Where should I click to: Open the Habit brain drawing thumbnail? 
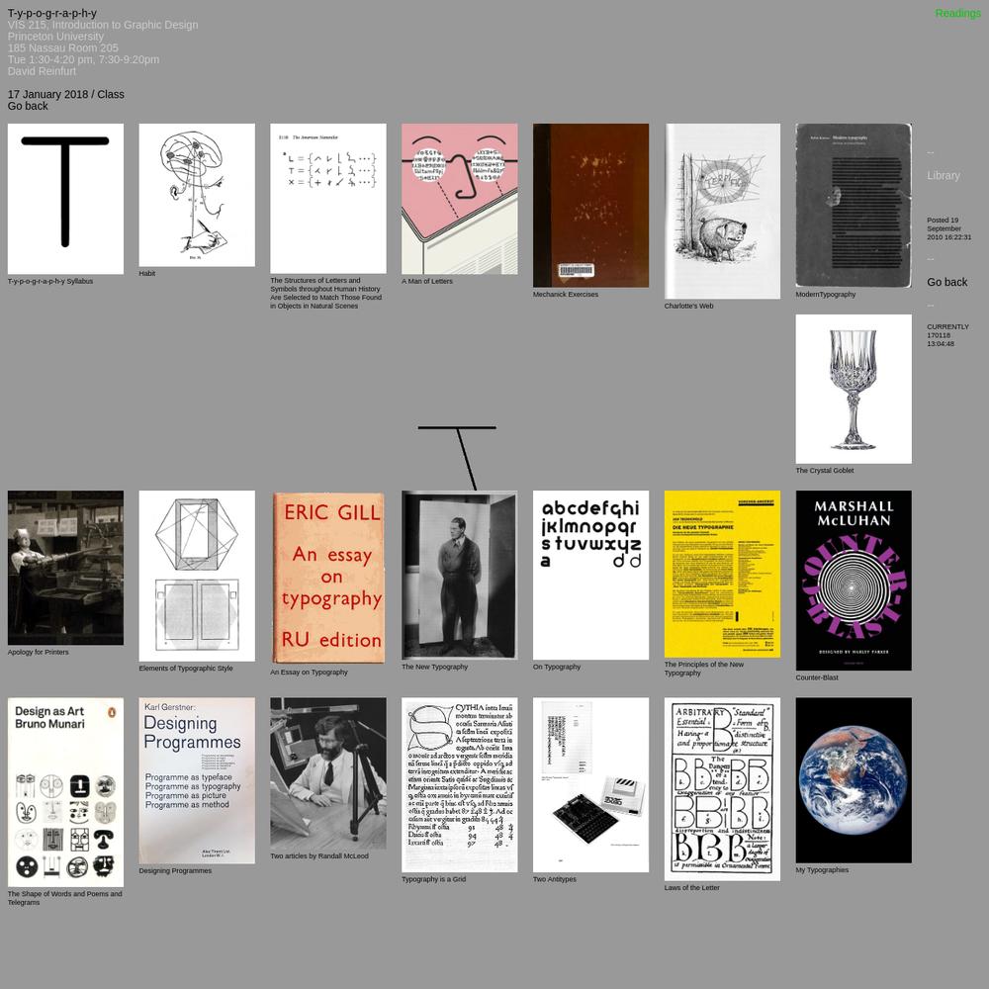coord(197,195)
